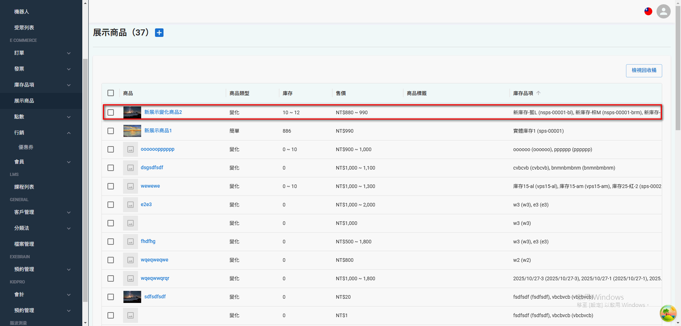Open product link sdfsdfsdf
The width and height of the screenshot is (681, 326).
[x=155, y=297]
